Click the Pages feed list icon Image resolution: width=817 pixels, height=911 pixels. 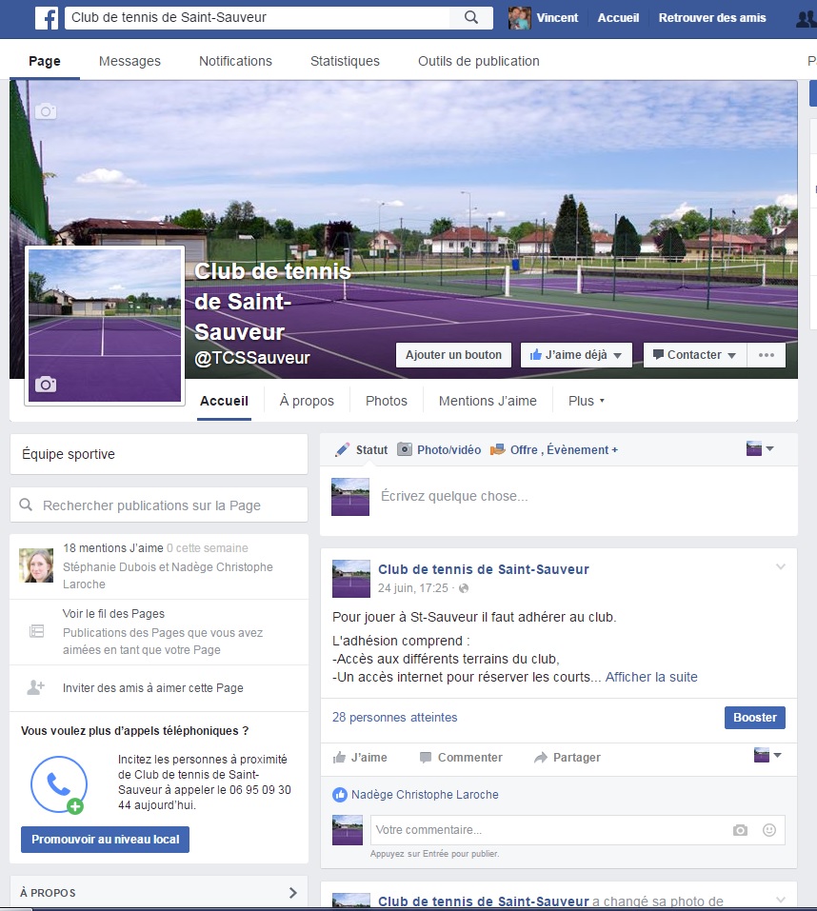click(x=36, y=631)
